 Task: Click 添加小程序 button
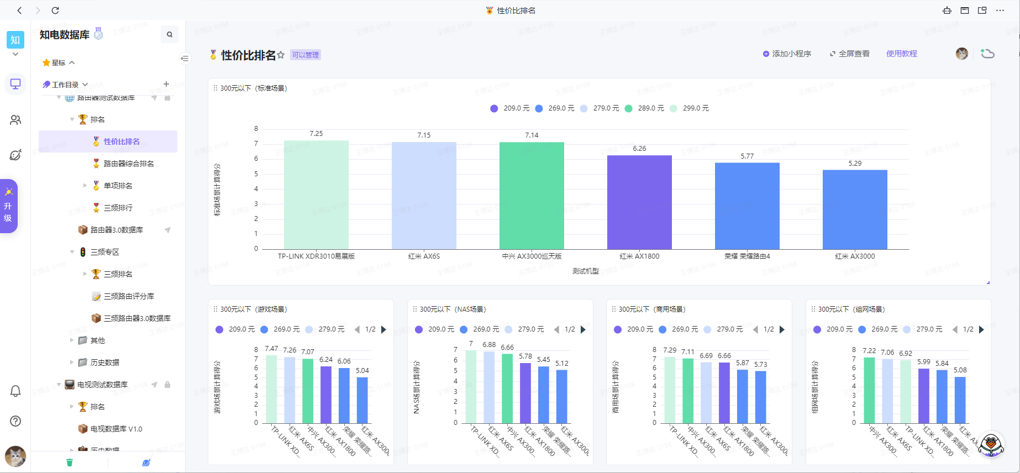click(x=787, y=54)
